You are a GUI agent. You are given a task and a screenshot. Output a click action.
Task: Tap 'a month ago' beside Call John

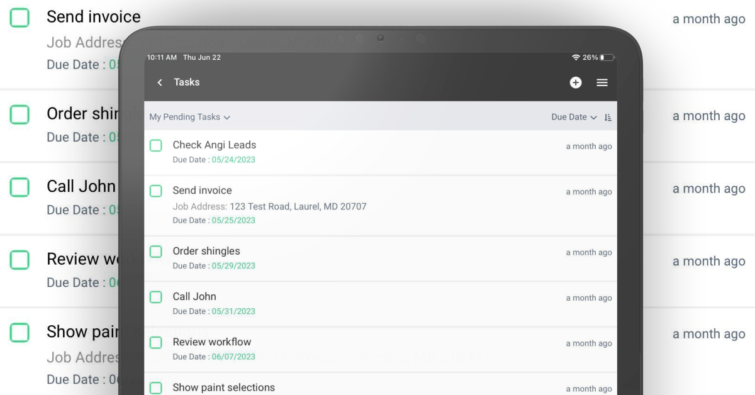pyautogui.click(x=588, y=297)
